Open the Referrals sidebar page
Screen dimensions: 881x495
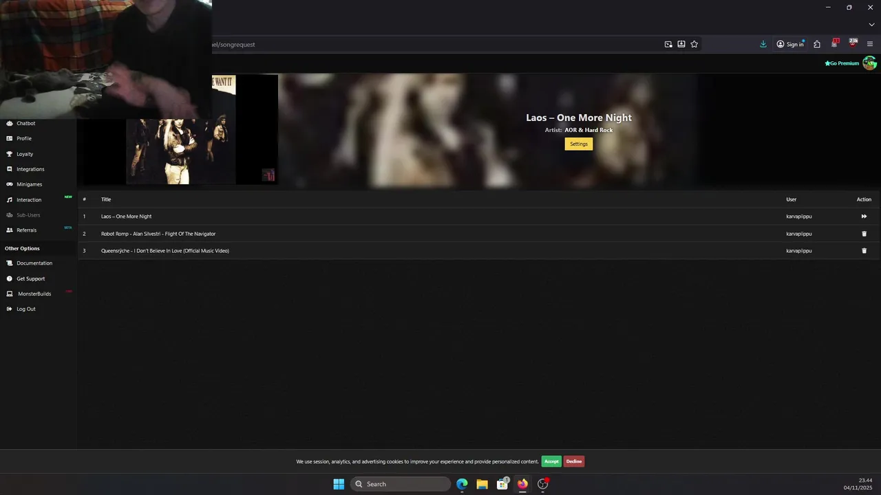click(26, 230)
